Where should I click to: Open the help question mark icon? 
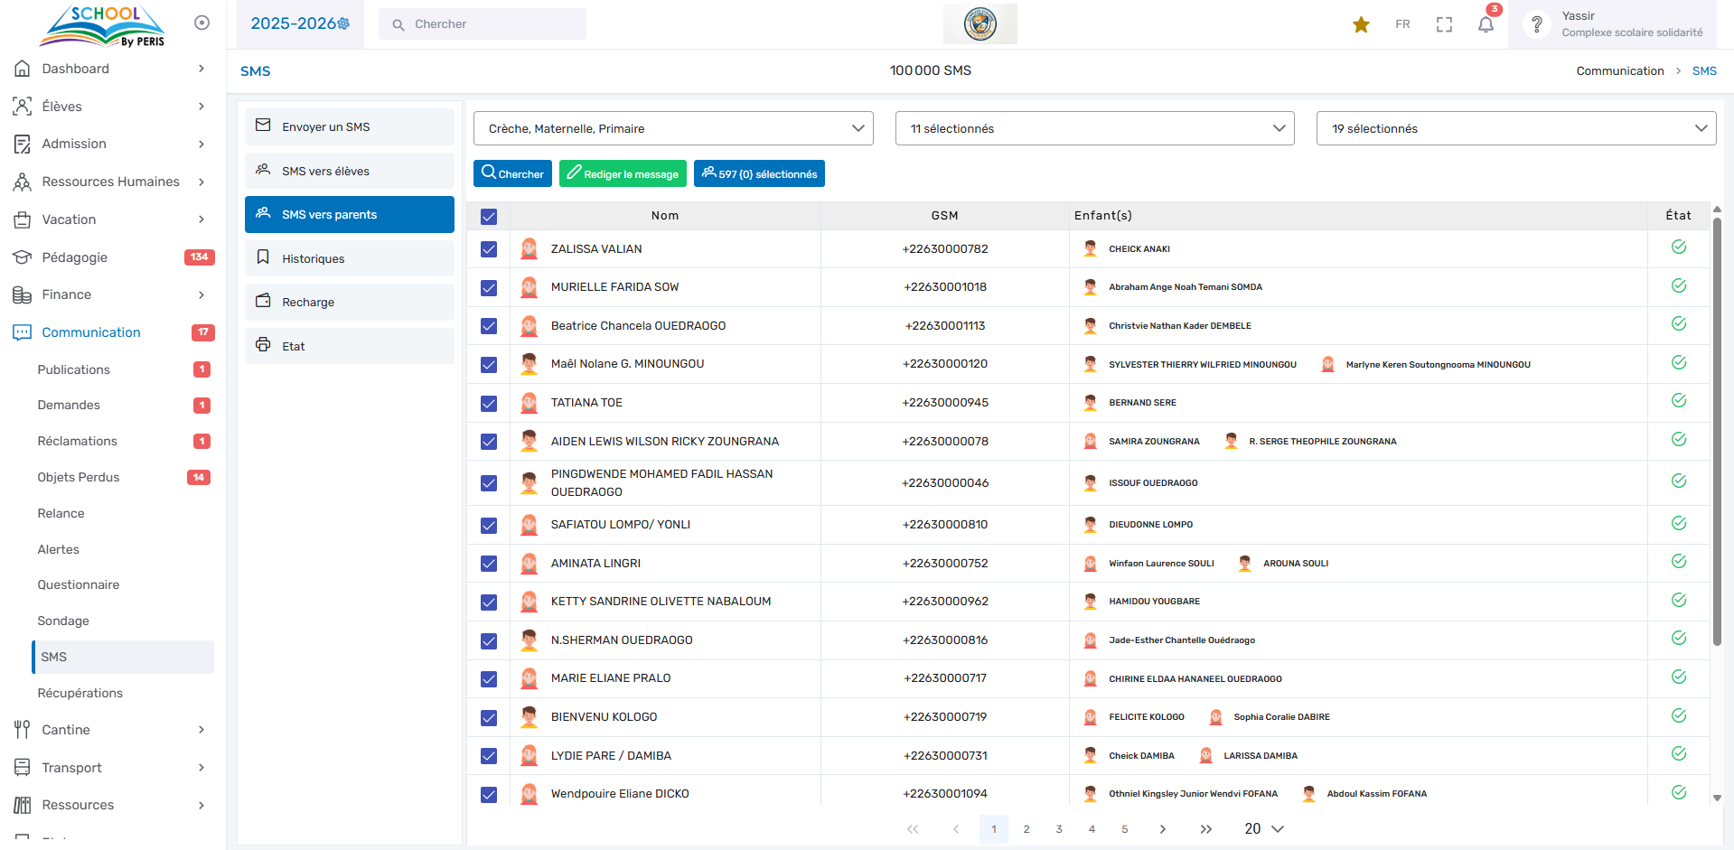[1536, 24]
